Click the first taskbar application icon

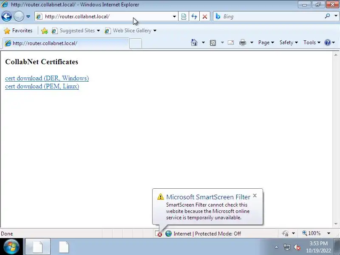tap(38, 247)
